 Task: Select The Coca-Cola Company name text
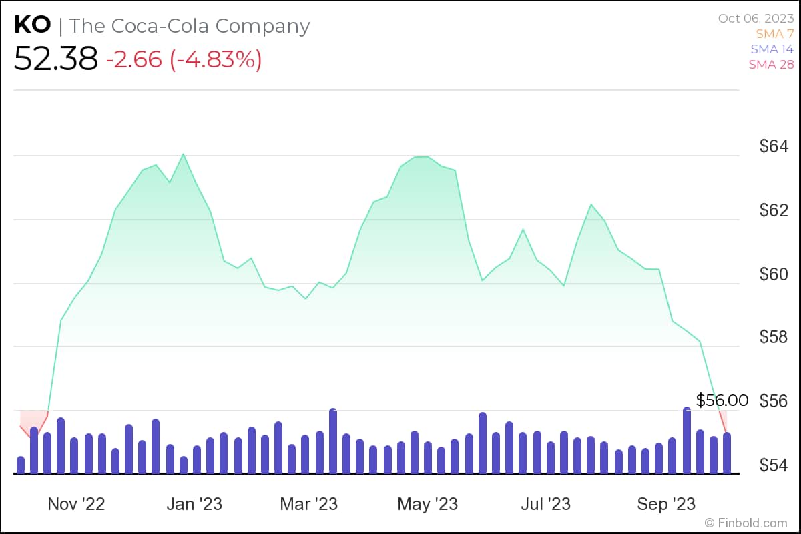pyautogui.click(x=190, y=26)
